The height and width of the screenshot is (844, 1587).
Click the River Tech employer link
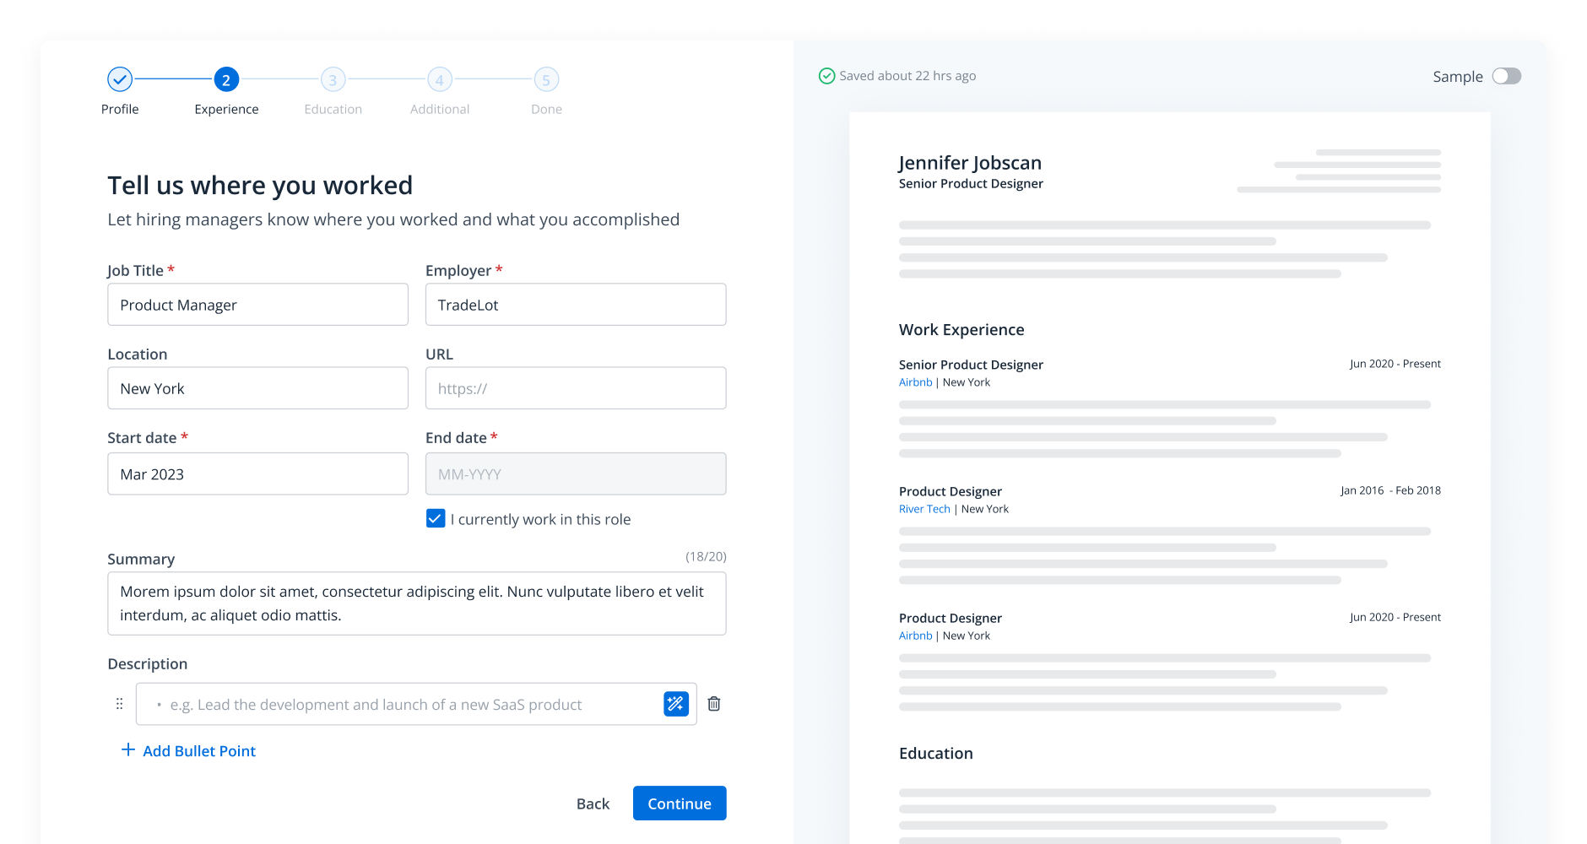924,509
